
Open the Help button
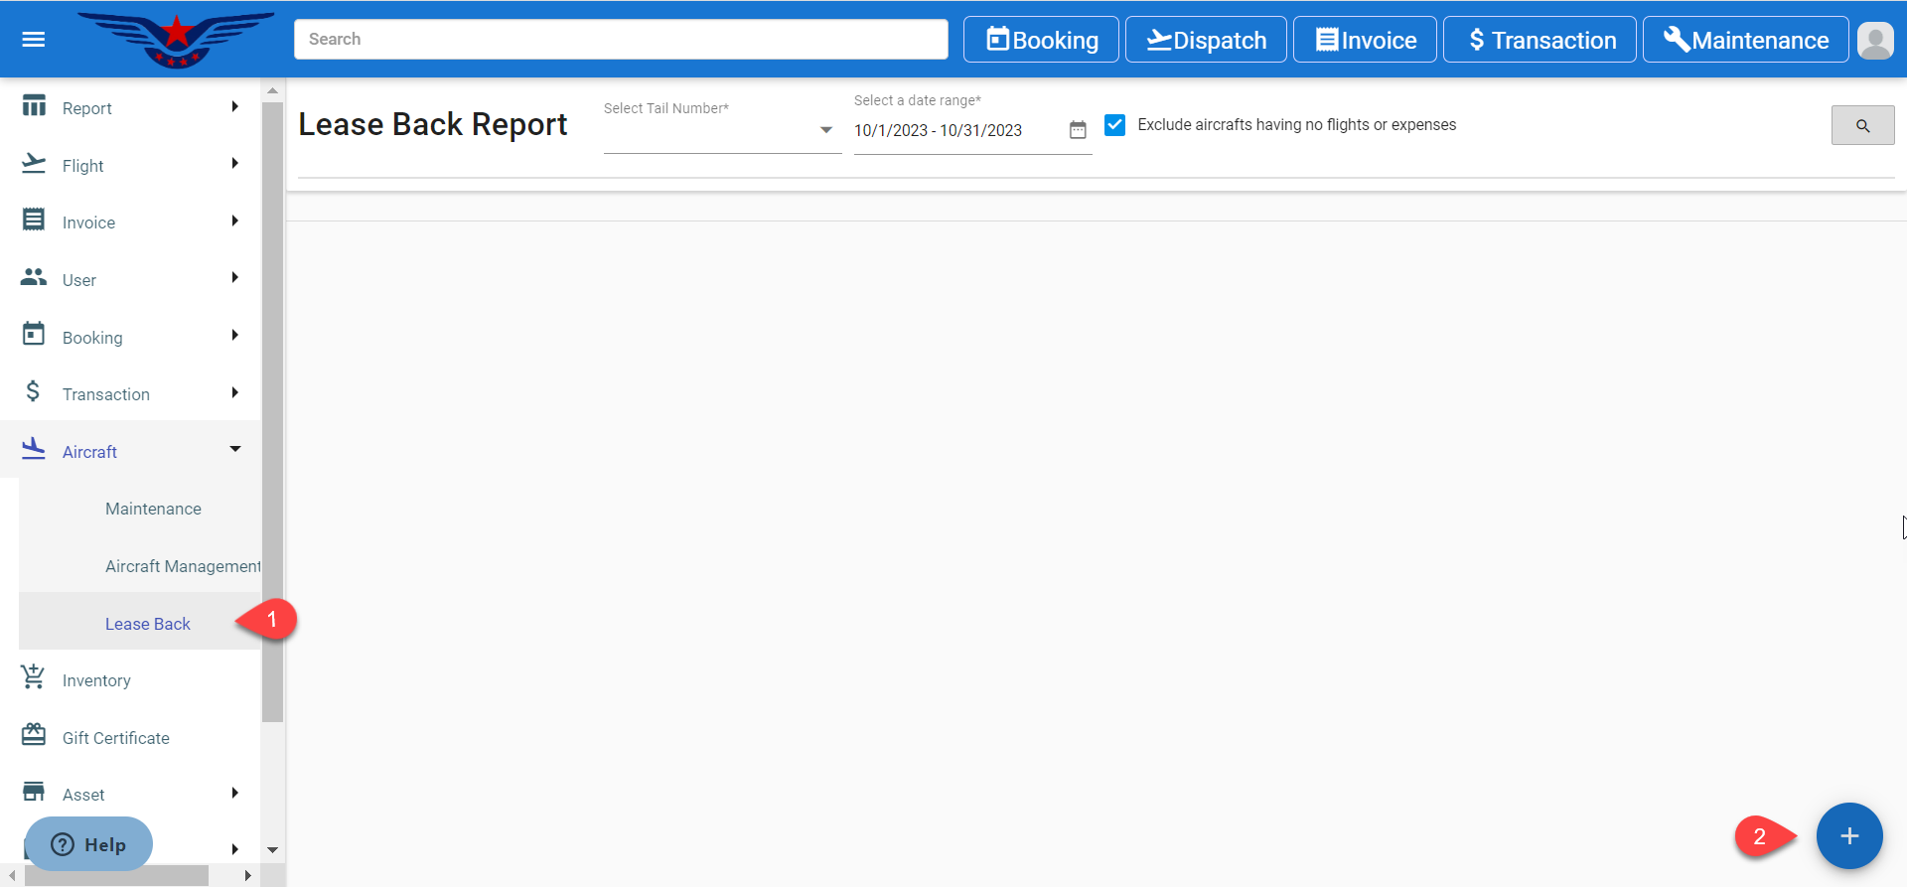pos(88,844)
